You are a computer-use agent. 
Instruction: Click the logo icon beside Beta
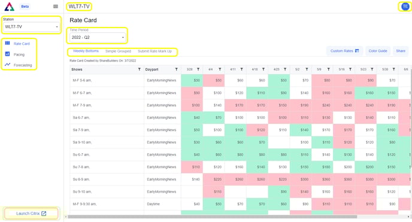tap(10, 7)
